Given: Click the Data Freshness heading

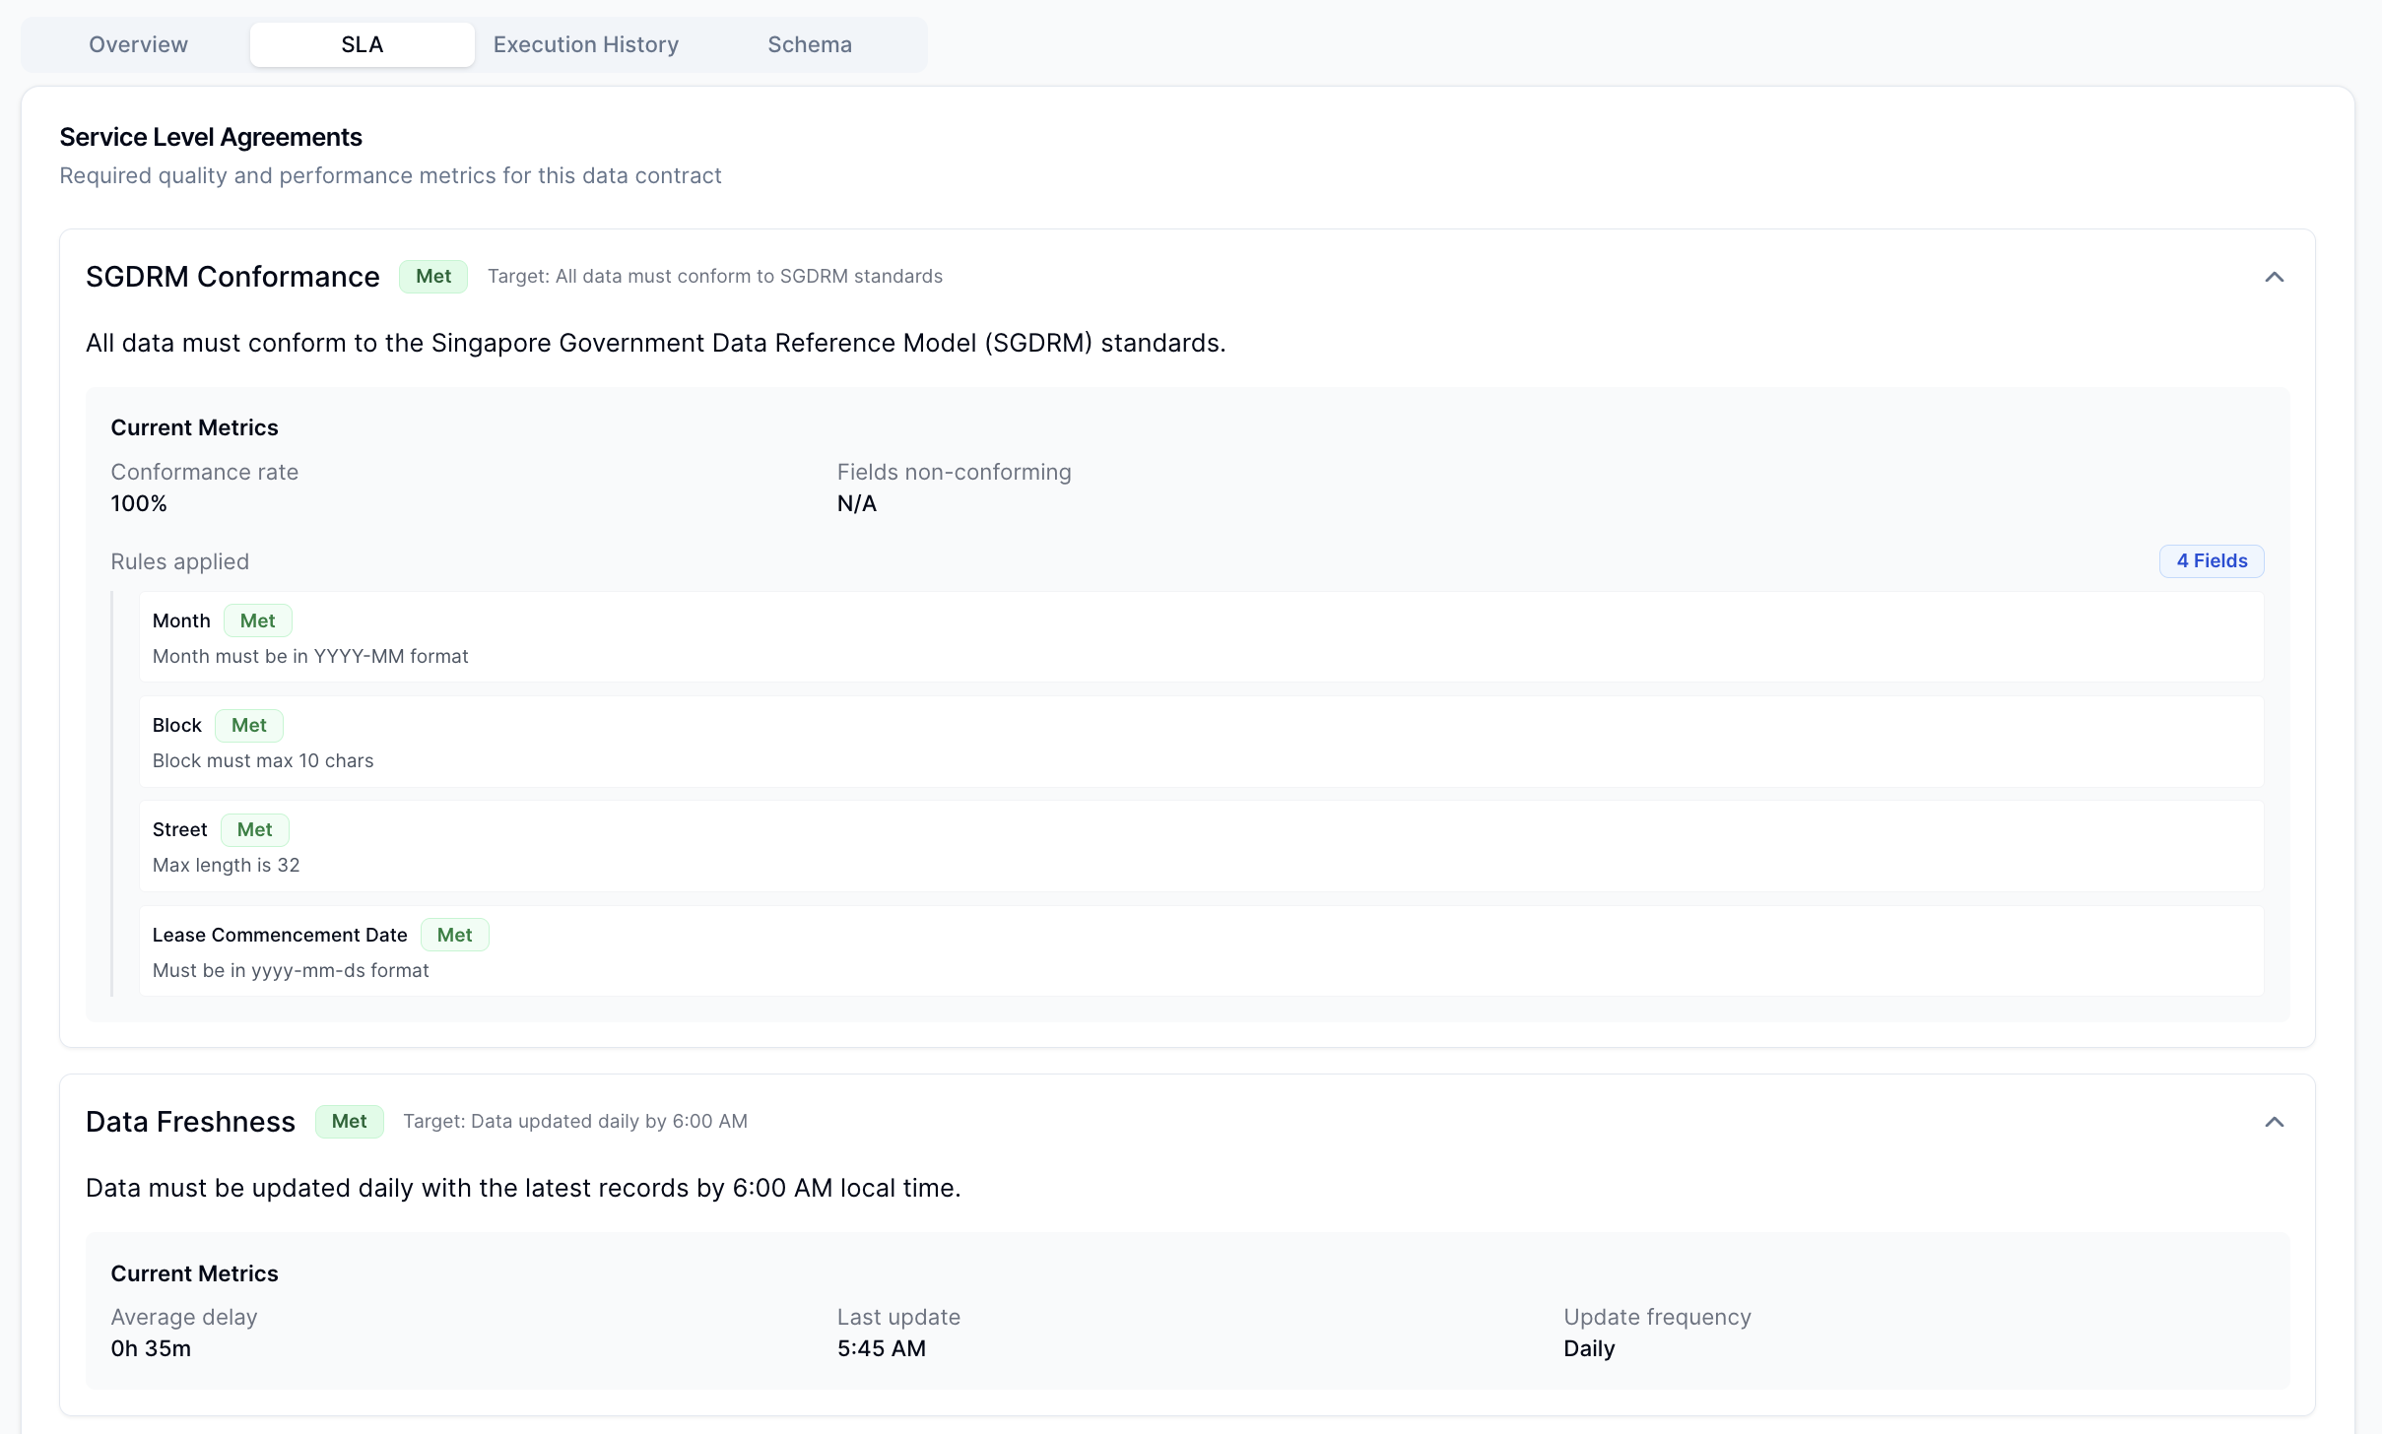Looking at the screenshot, I should pos(190,1122).
